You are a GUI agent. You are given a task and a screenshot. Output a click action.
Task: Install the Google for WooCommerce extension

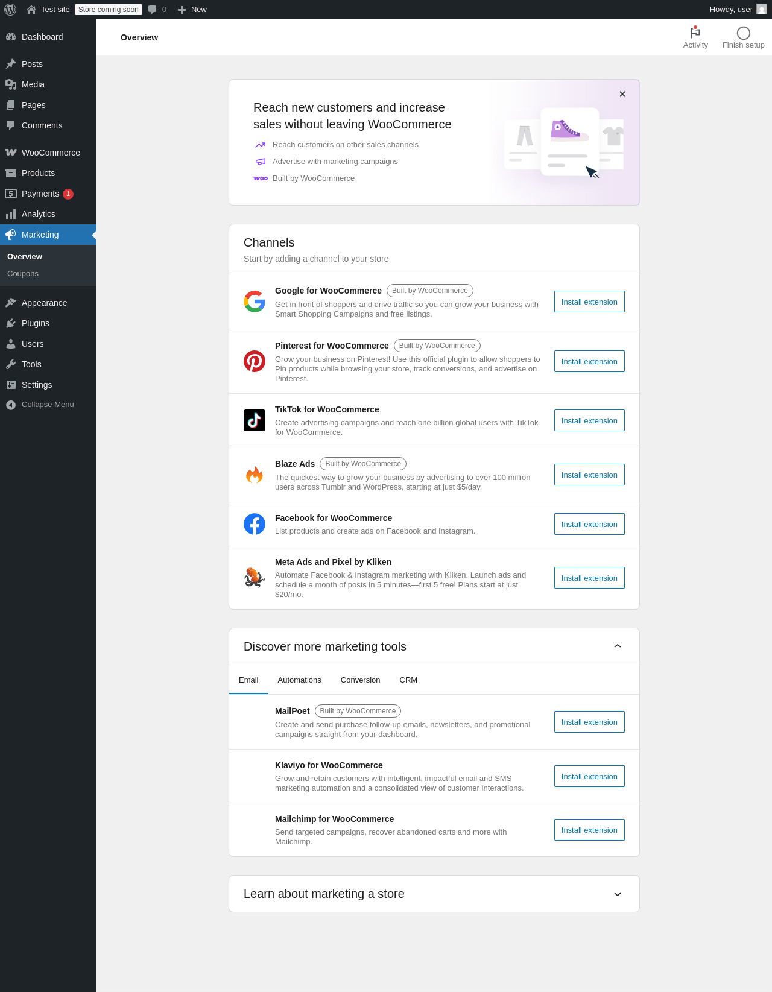click(589, 302)
